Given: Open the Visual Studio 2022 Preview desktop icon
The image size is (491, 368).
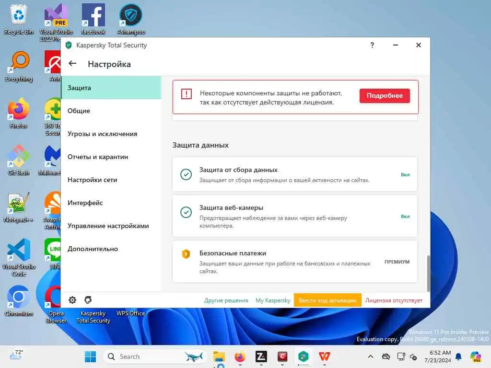Looking at the screenshot, I should pos(56,23).
